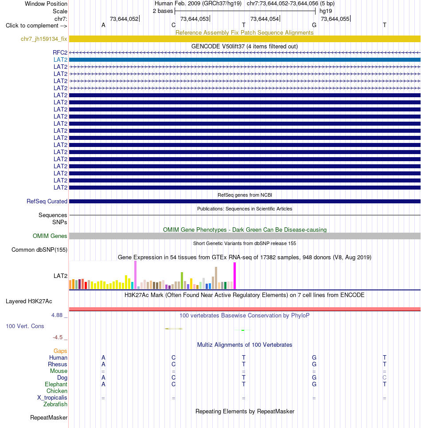Click the tall violet bar in GTEx chart
This screenshot has height=428, width=421.
(x=135, y=275)
